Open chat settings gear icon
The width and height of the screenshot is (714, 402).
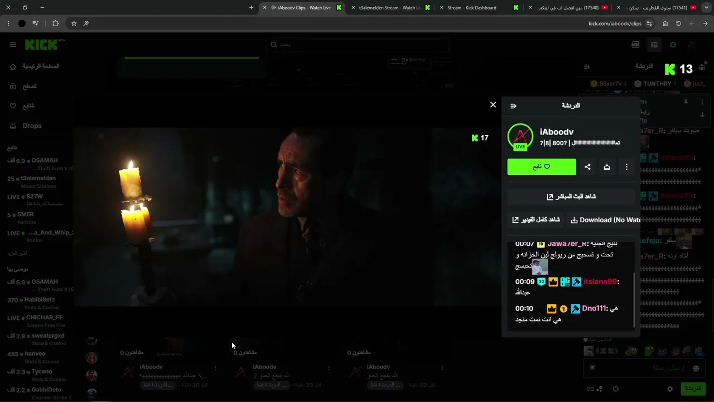(x=670, y=389)
